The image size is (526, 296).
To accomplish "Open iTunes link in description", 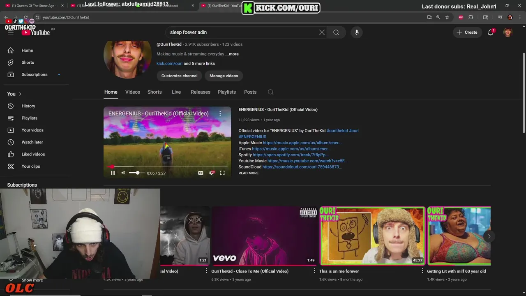I will pos(291,149).
